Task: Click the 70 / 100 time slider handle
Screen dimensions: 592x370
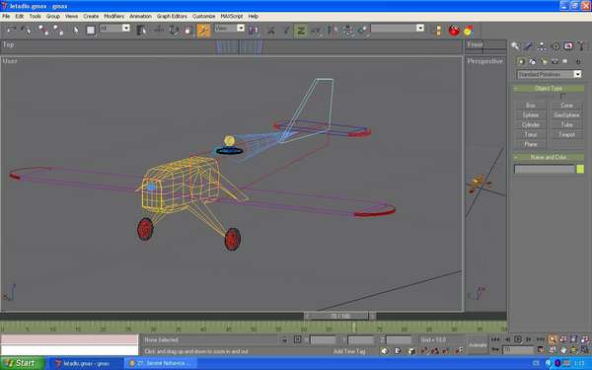Action: point(340,316)
